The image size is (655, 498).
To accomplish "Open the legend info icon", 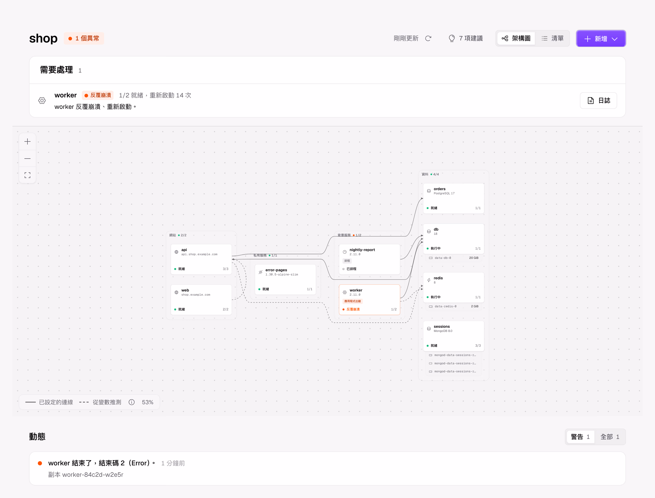I will click(132, 402).
